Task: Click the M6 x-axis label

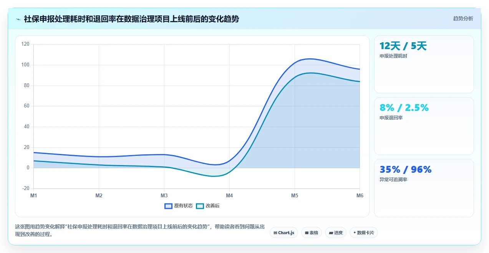Action: point(360,196)
